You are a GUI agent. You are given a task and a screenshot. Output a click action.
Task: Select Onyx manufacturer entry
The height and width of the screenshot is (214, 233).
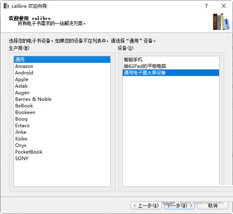click(21, 145)
